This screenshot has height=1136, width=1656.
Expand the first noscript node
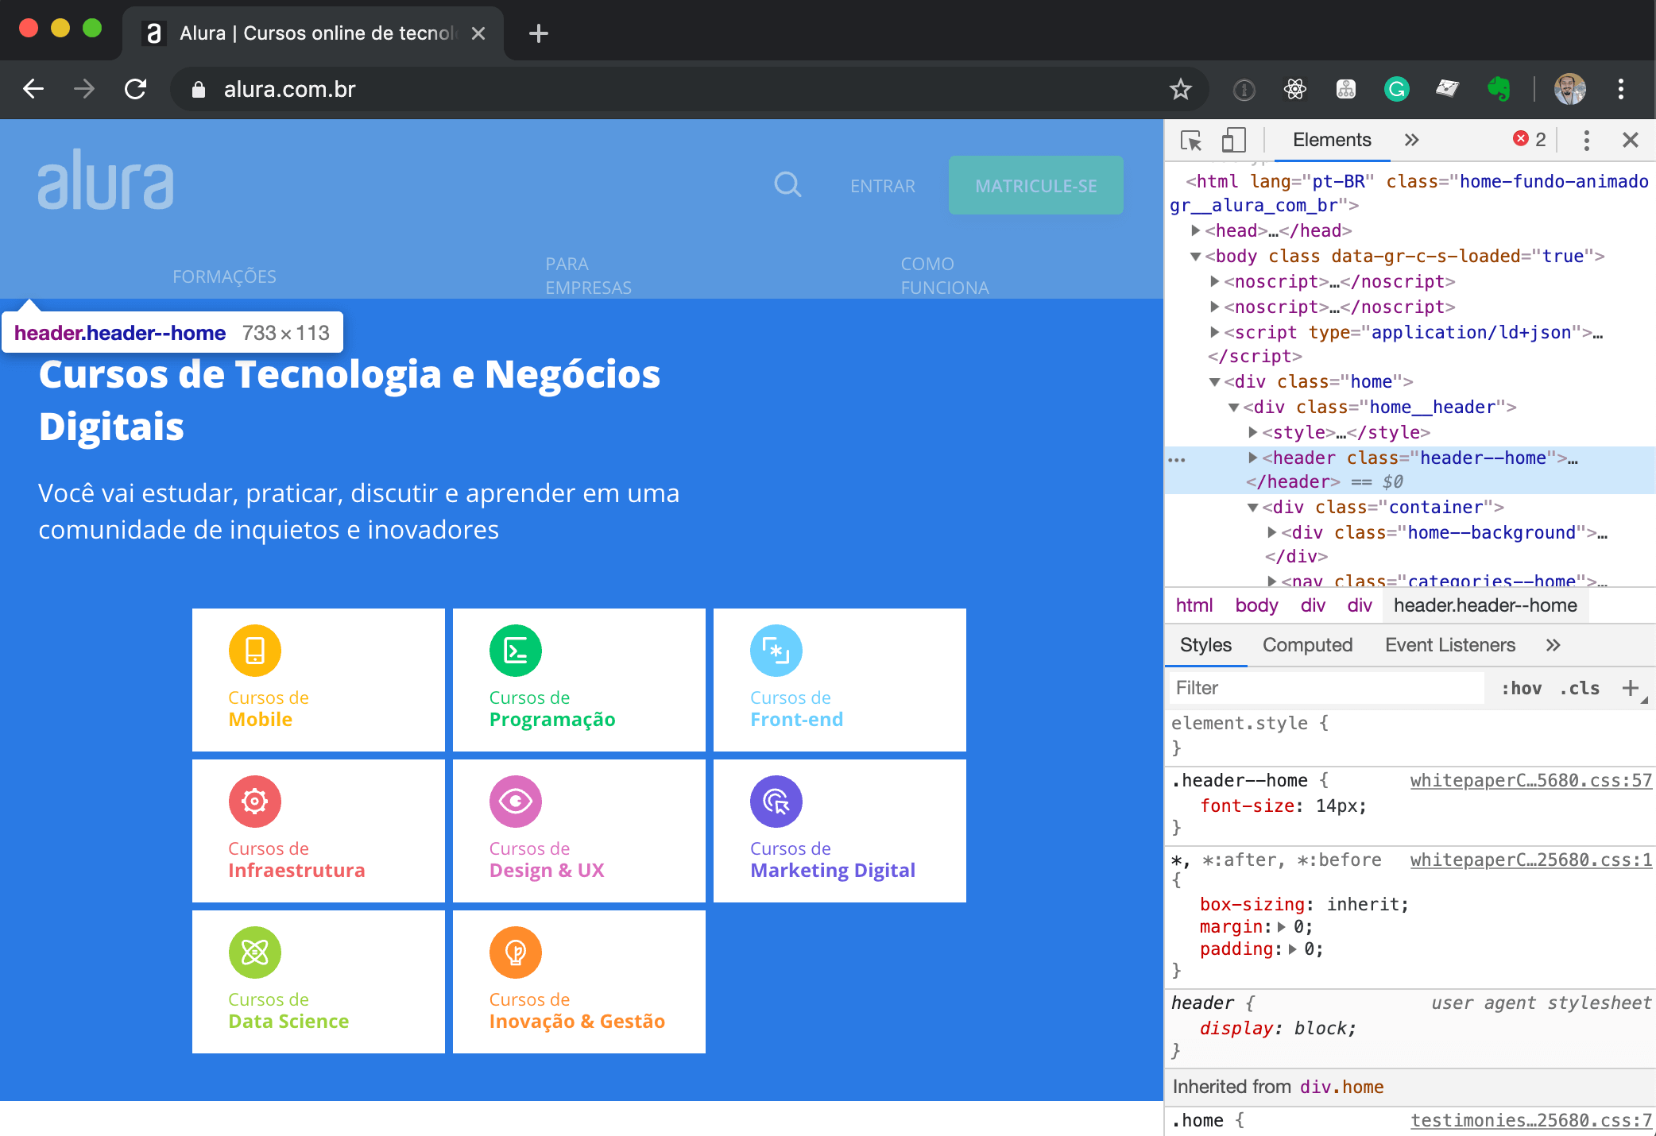1214,281
